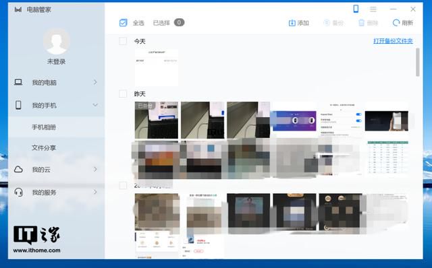Screen dimensions: 432x268
Task: Click the 备份 backup icon
Action: pos(327,22)
